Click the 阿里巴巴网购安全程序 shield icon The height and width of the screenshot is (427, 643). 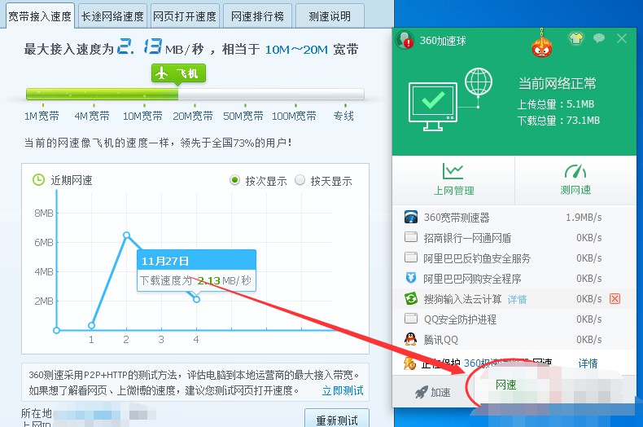coord(411,279)
